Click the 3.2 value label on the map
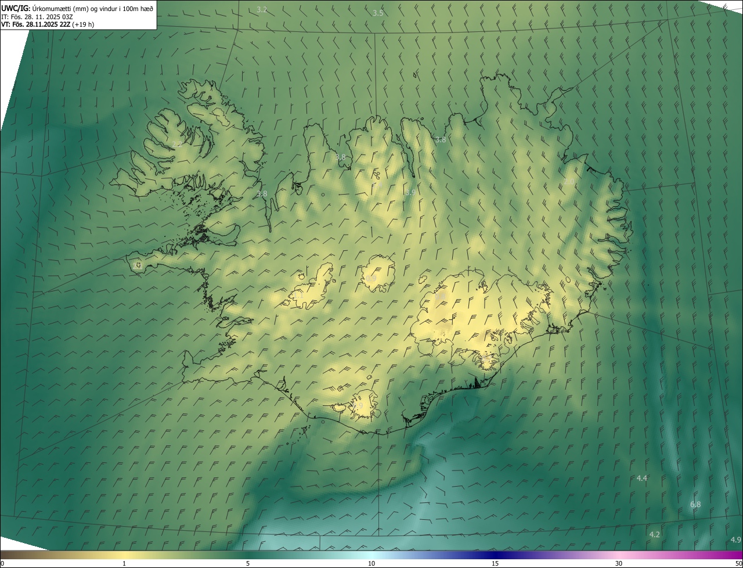This screenshot has width=743, height=568. (x=262, y=10)
